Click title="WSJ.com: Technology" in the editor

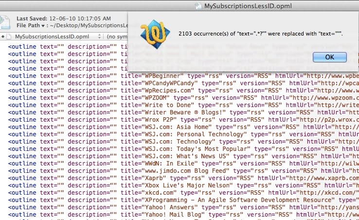tap(168, 142)
